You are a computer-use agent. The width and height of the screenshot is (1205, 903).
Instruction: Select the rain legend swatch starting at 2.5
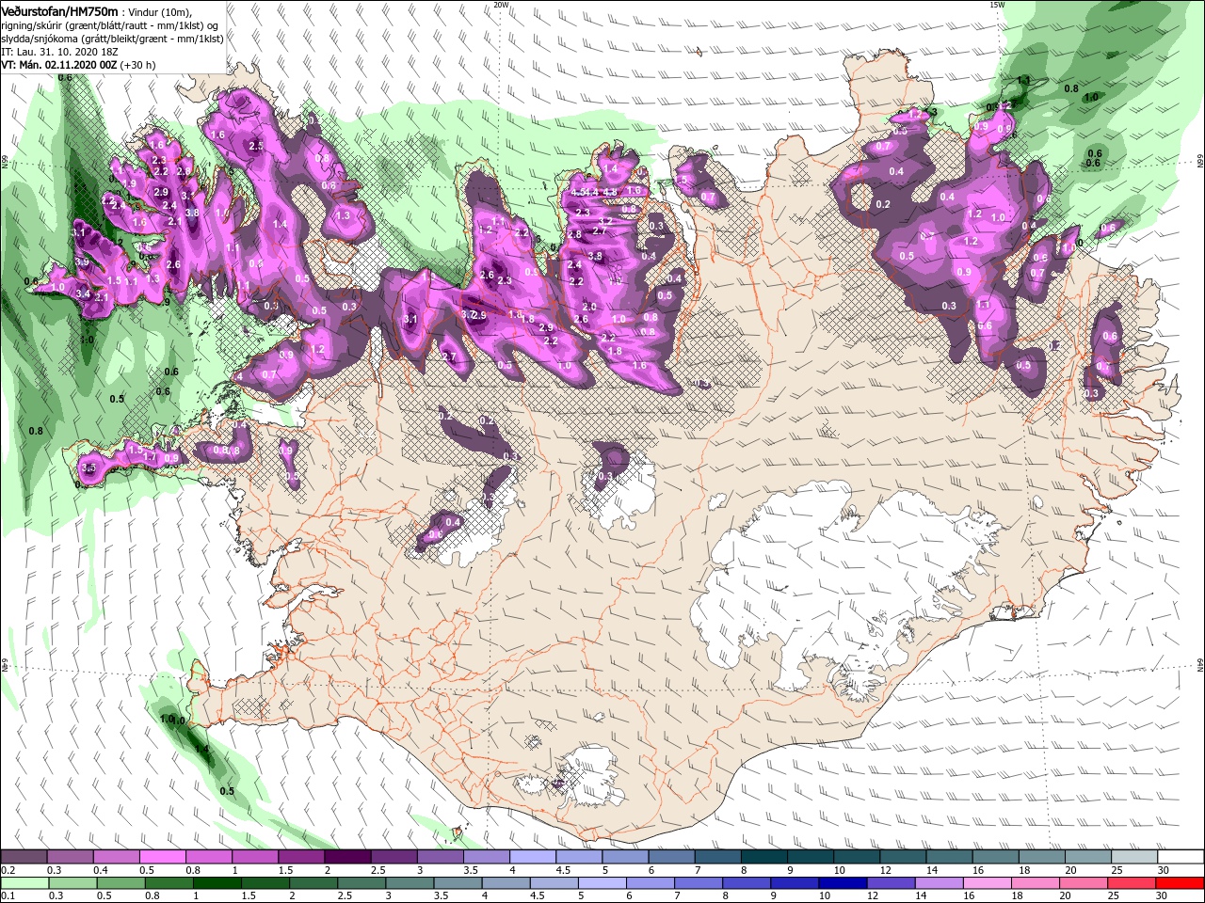[361, 883]
